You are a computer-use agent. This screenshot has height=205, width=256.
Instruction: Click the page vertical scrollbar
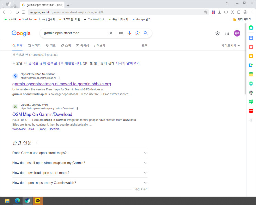[245, 59]
